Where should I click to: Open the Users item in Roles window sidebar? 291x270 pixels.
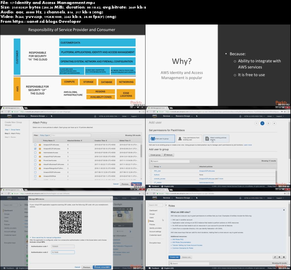[151, 218]
